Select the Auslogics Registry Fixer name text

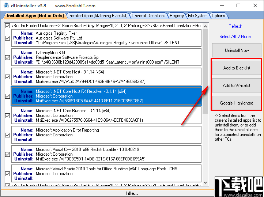point(56,33)
